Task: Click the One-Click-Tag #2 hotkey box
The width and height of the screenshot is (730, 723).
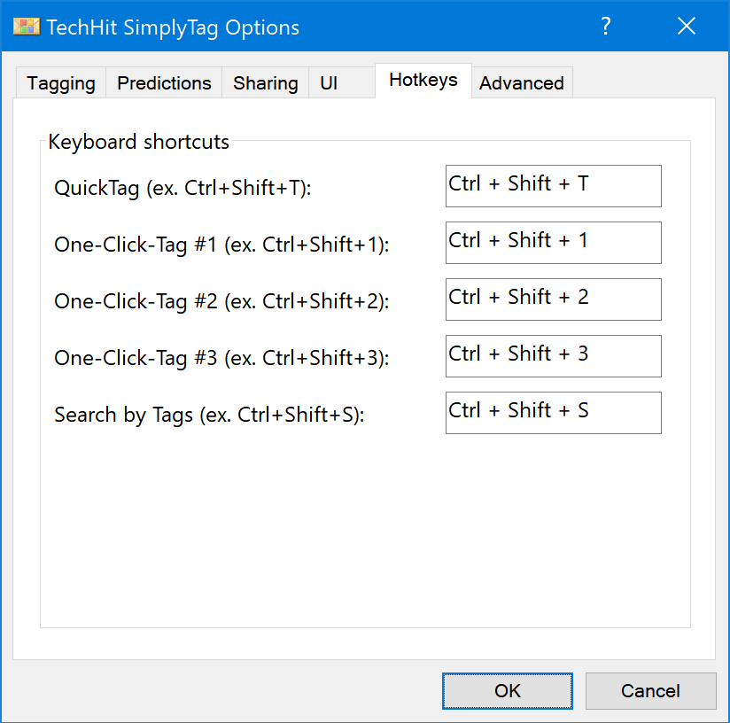Action: (554, 299)
